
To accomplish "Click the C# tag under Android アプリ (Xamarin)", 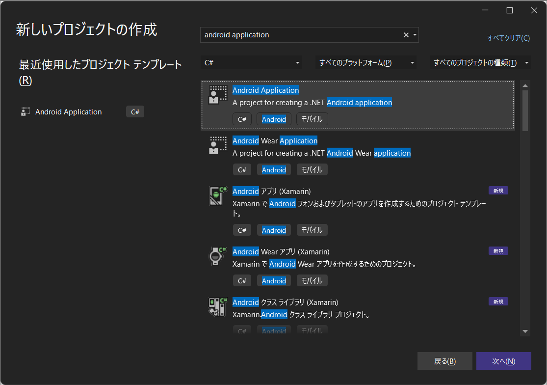I will [242, 230].
